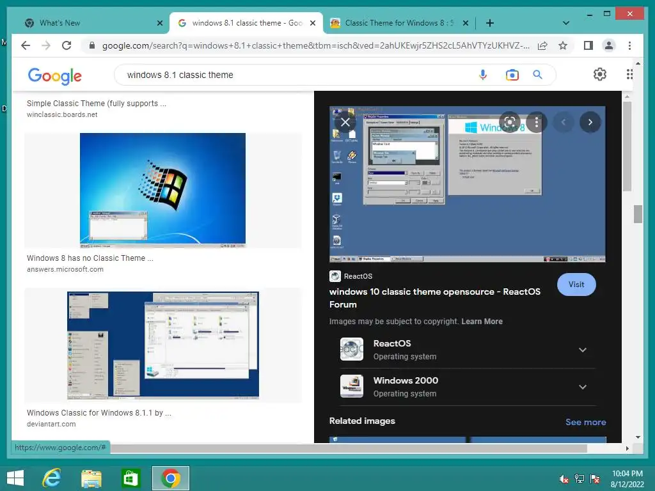Screen dimensions: 655x491
Task: Open the Google apps grid
Action: click(629, 74)
